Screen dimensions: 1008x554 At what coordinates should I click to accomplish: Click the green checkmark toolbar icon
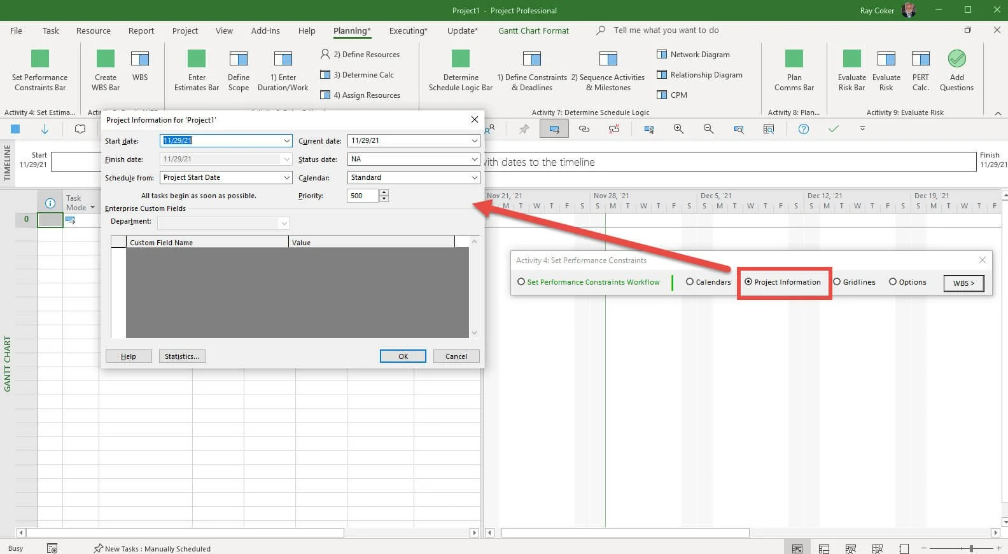pos(833,129)
